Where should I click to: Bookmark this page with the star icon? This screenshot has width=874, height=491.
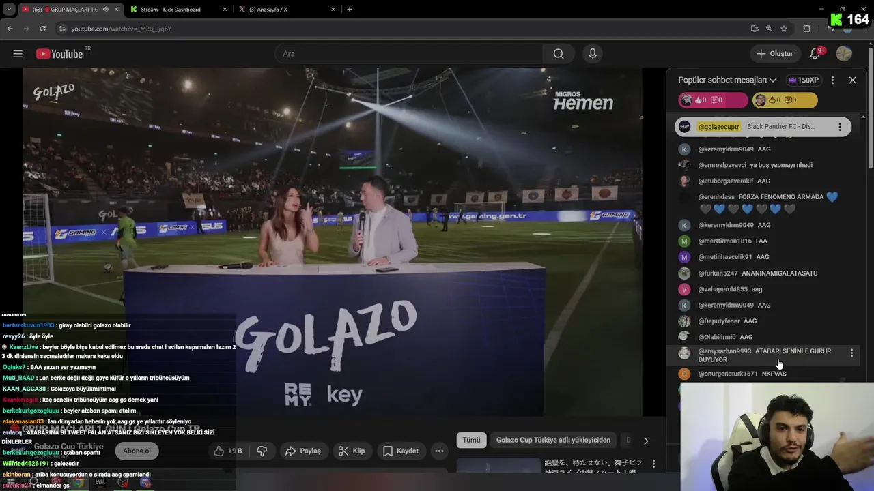click(x=784, y=29)
